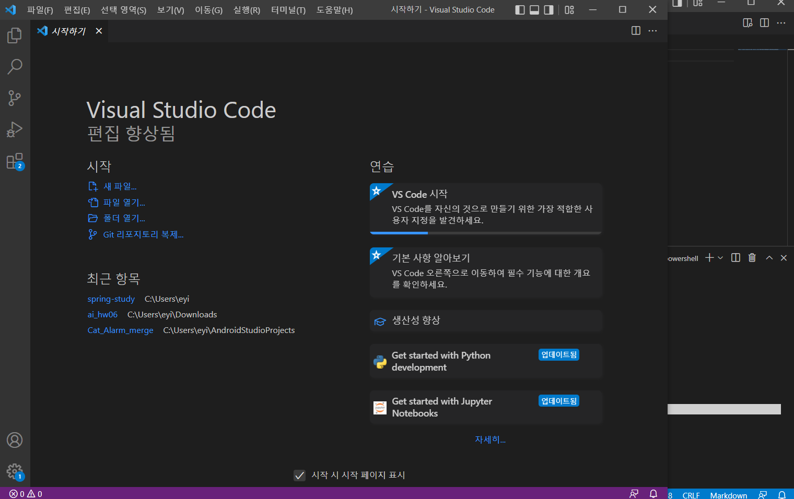Click the powershell terminal label

(683, 258)
